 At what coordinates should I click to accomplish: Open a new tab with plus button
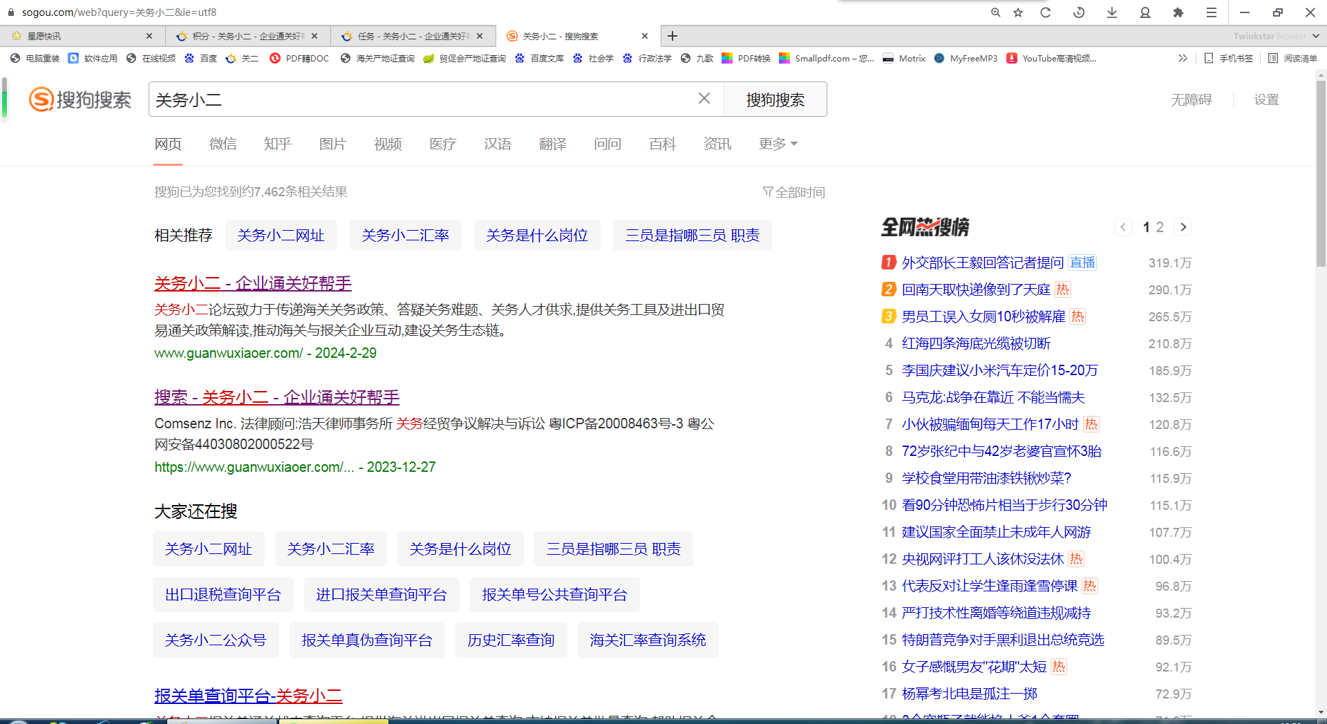672,36
